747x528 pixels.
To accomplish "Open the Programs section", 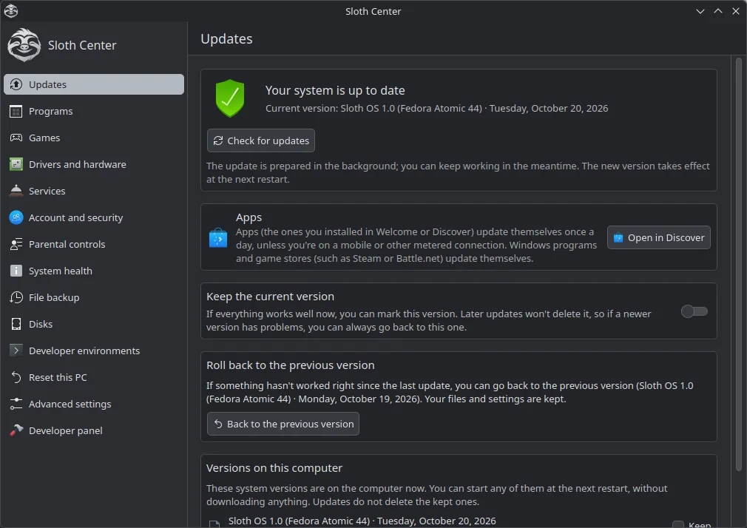I will click(94, 111).
